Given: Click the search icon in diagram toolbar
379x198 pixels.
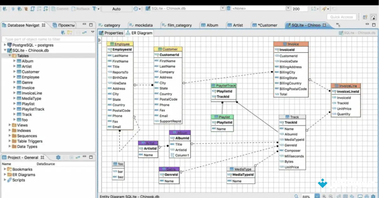Looking at the screenshot, I should pyautogui.click(x=296, y=196).
